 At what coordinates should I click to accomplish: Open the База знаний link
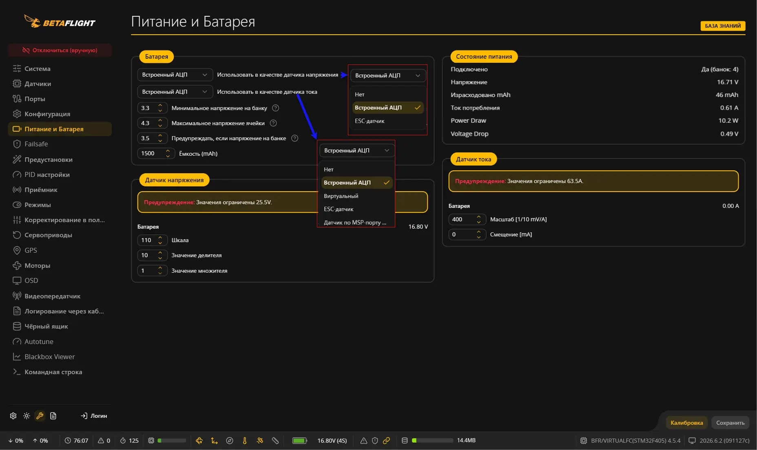(x=723, y=26)
